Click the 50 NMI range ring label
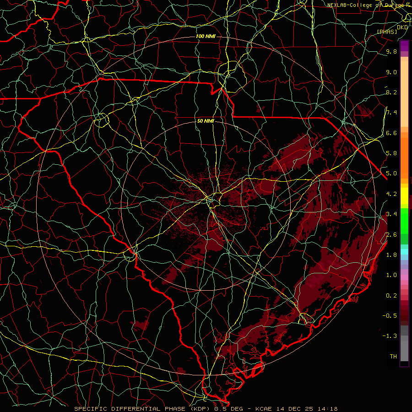412x412 pixels. tap(206, 121)
